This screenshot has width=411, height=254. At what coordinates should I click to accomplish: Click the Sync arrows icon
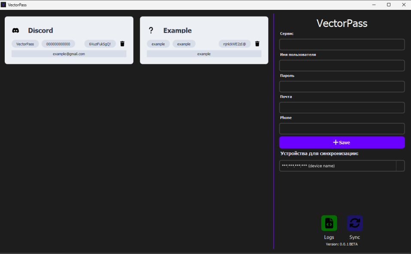click(x=355, y=223)
